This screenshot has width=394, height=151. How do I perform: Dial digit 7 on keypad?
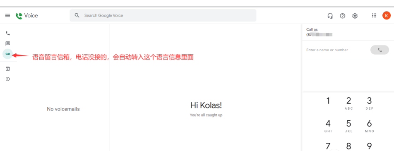pos(328,146)
